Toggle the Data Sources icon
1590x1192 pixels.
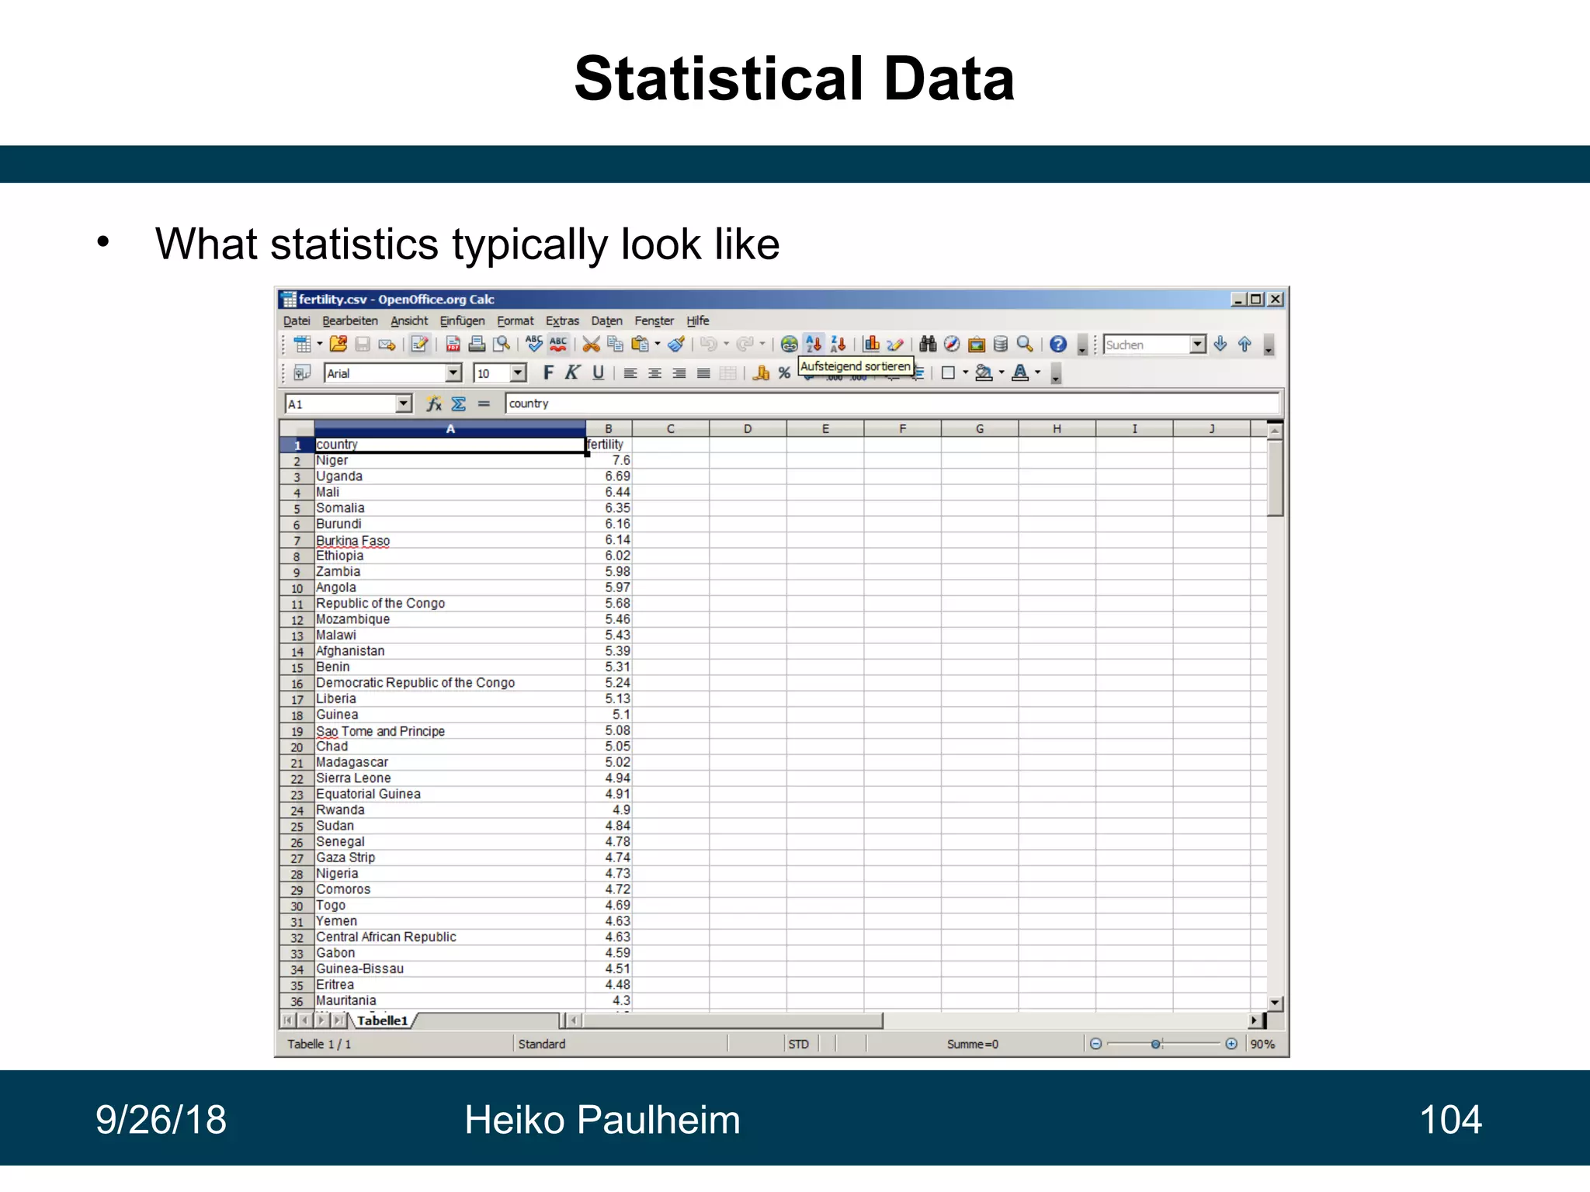click(x=1001, y=345)
